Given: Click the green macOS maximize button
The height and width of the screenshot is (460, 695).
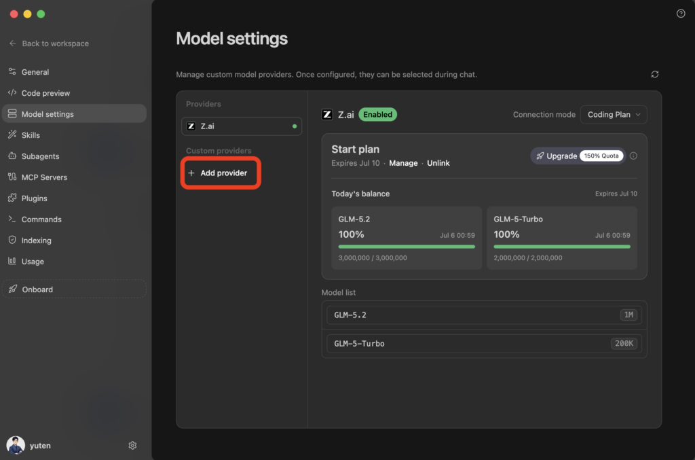Looking at the screenshot, I should coord(41,14).
